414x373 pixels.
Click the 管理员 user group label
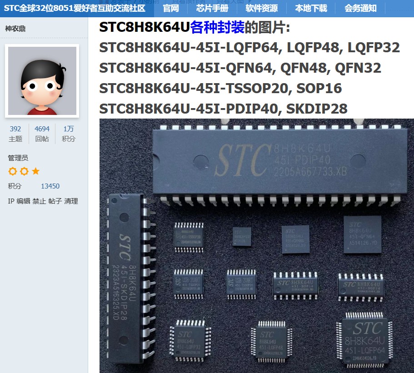[18, 158]
